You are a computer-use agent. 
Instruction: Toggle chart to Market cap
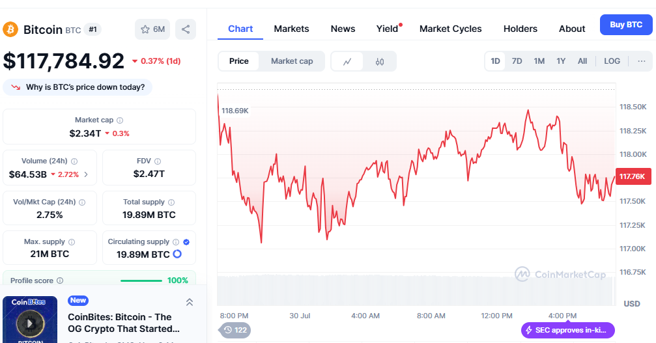click(292, 61)
